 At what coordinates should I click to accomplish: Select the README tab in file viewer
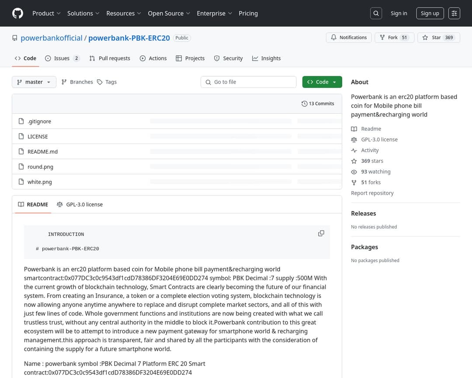tap(33, 204)
